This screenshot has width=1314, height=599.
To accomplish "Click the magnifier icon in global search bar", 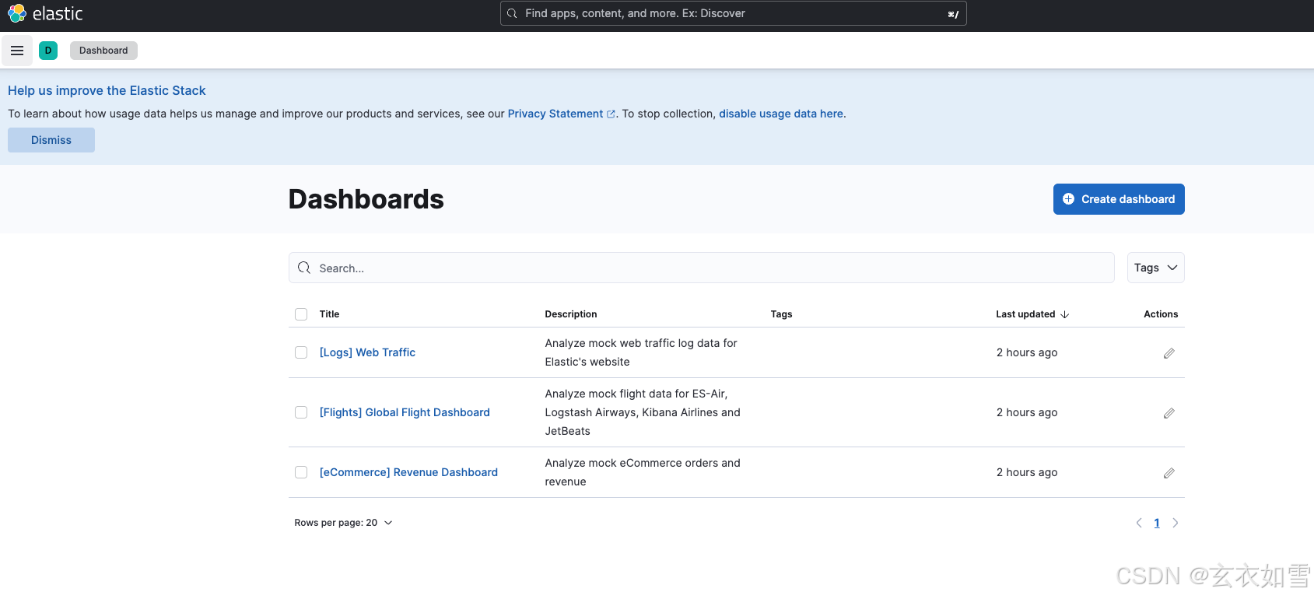I will [x=512, y=13].
